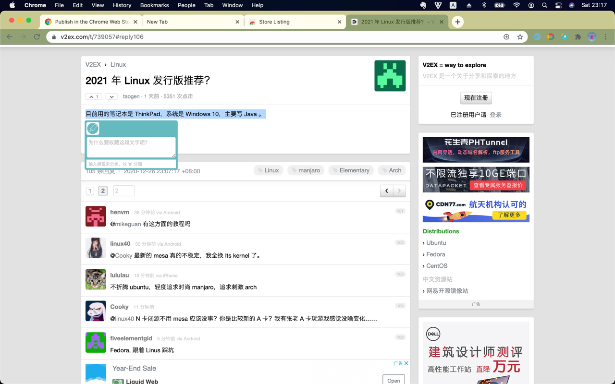Open the zoom control in the address bar
615x384 pixels.
506,36
